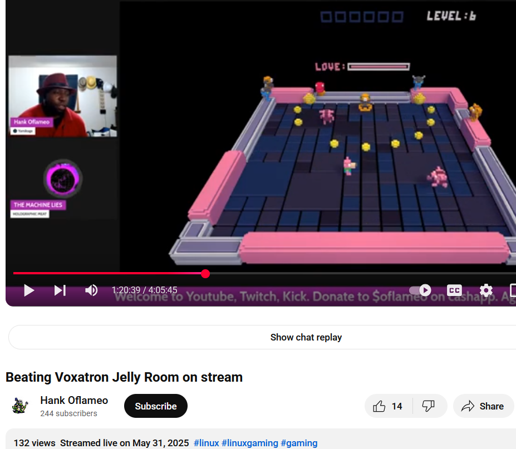516x449 pixels.
Task: Subscribe to Hank Oflameo
Action: [x=156, y=406]
